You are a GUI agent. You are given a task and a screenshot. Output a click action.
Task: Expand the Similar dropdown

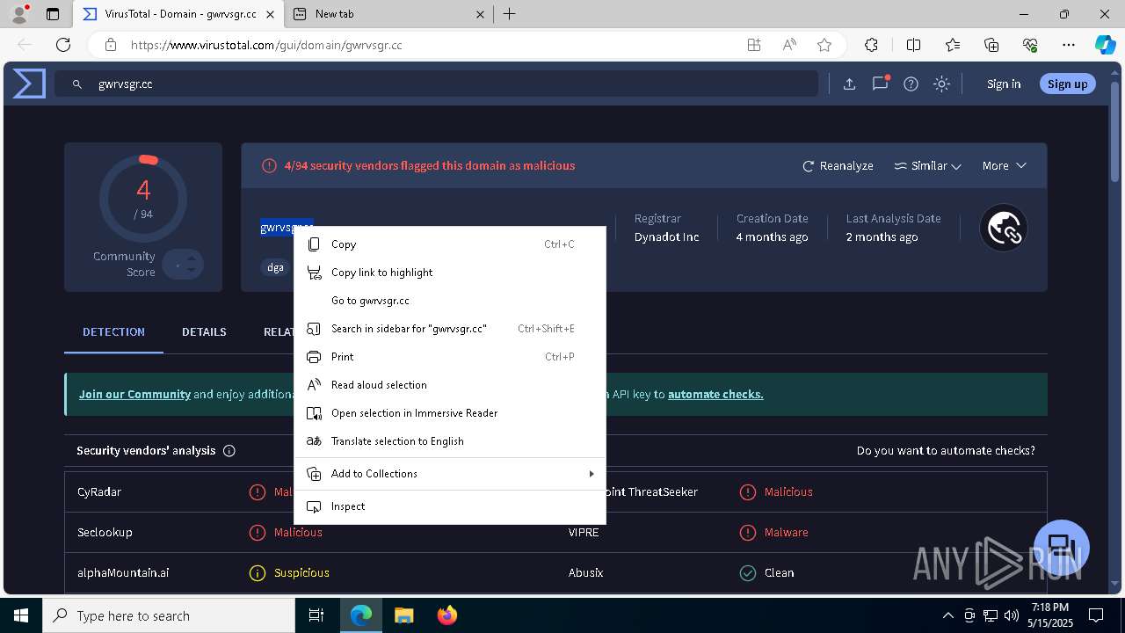[927, 165]
